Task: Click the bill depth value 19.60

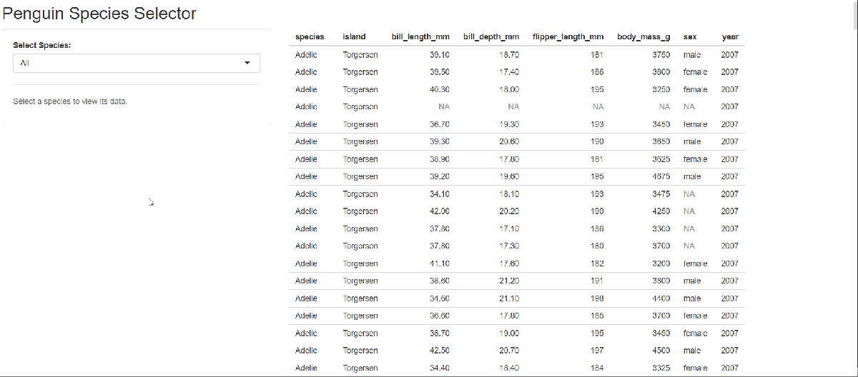Action: tap(509, 176)
